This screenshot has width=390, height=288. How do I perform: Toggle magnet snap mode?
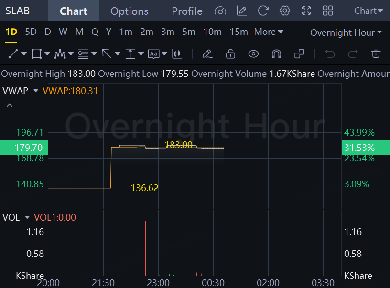pos(276,53)
